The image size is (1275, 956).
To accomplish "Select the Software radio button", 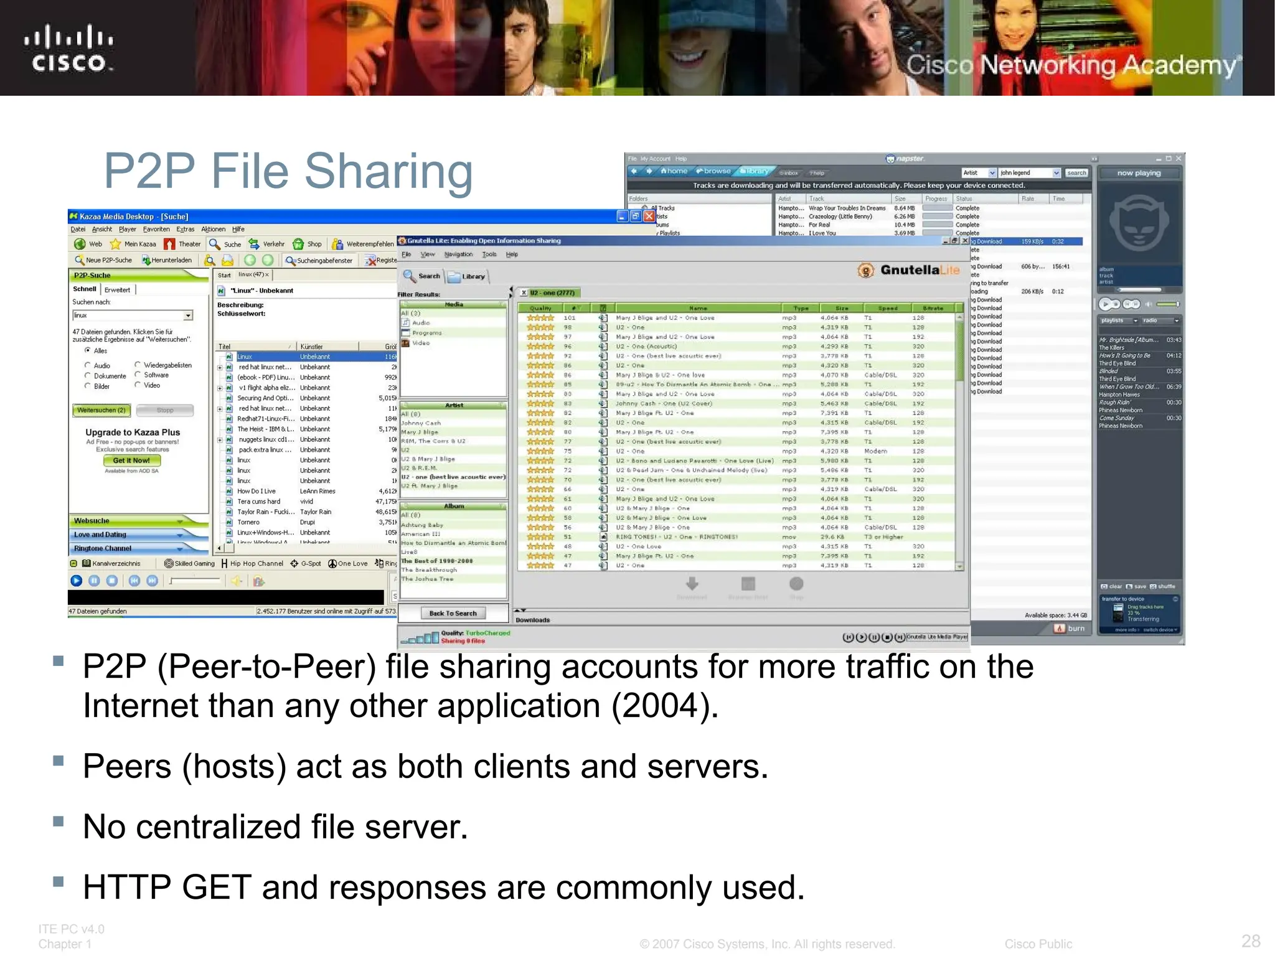I will point(138,375).
